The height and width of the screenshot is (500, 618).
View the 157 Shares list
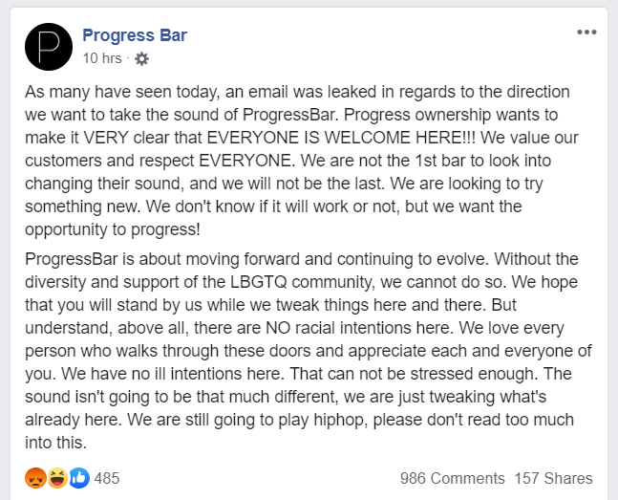pyautogui.click(x=553, y=478)
